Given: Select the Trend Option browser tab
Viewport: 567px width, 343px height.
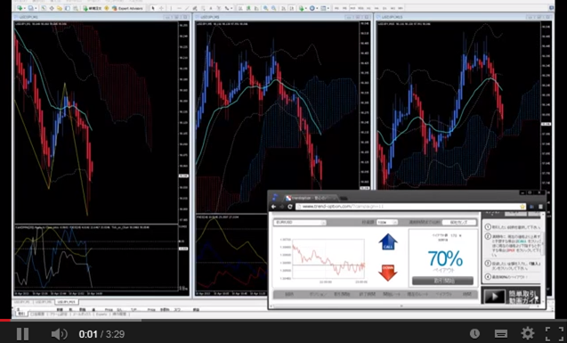Looking at the screenshot, I should pyautogui.click(x=311, y=198).
